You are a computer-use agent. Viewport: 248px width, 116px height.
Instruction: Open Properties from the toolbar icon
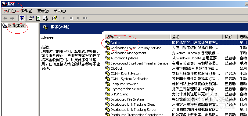[x=31, y=18]
